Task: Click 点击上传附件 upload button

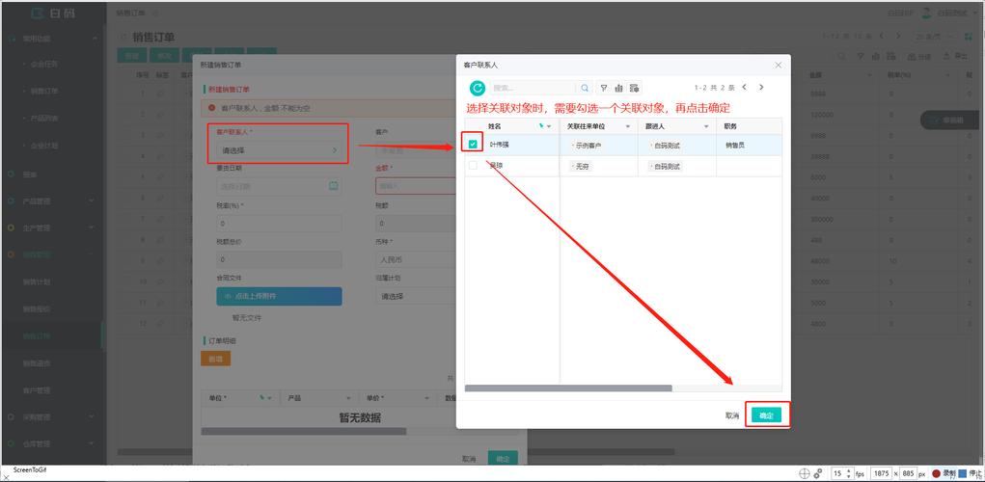Action: 279,296
